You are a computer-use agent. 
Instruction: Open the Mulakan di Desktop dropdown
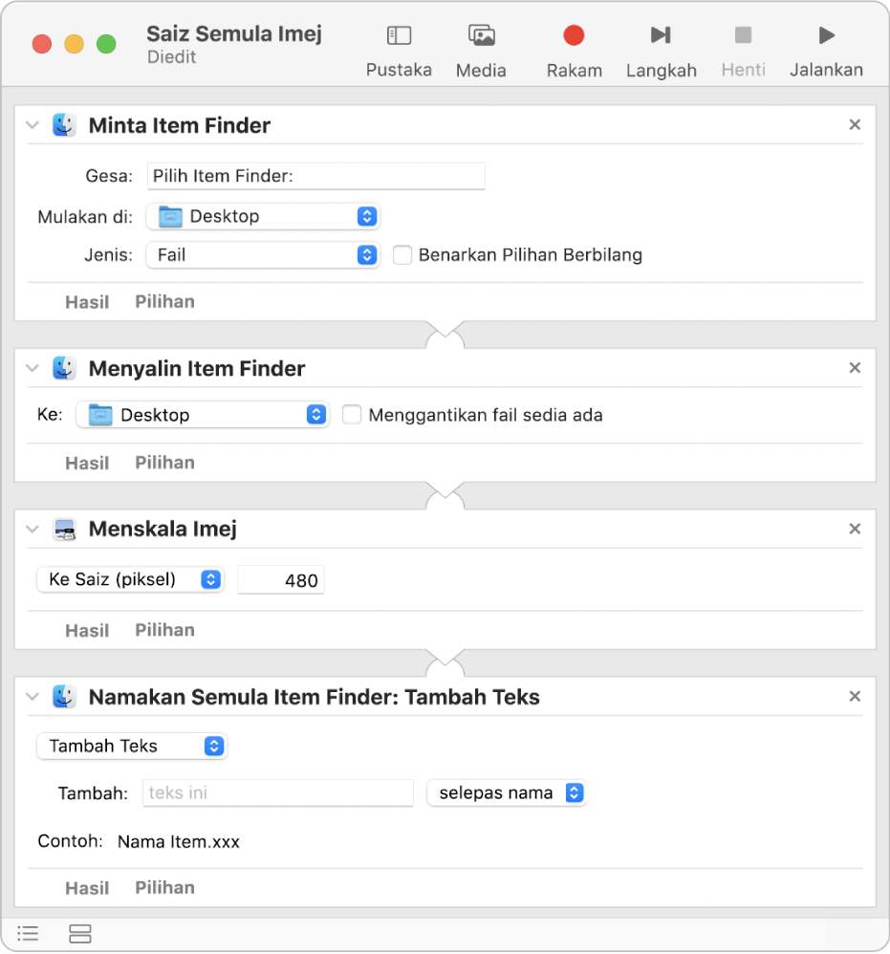[263, 216]
